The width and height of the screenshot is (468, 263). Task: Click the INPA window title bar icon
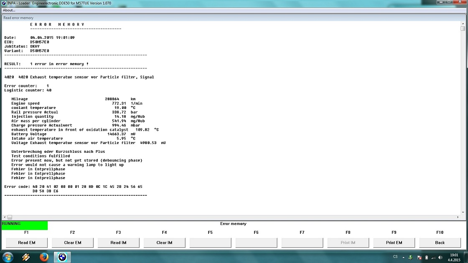pyautogui.click(x=4, y=3)
